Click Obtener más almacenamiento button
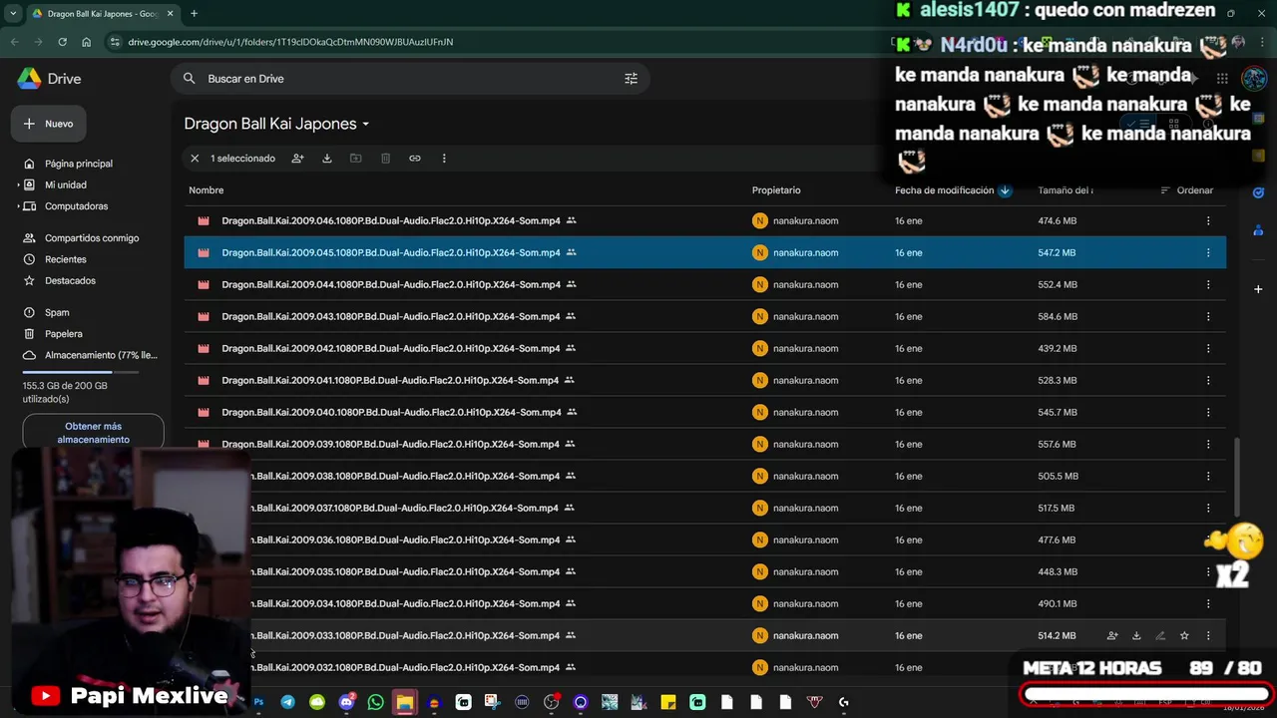Screen dimensions: 1277x718 point(94,433)
